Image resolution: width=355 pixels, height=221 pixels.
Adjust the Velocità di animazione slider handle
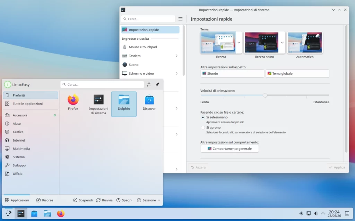(x=265, y=95)
